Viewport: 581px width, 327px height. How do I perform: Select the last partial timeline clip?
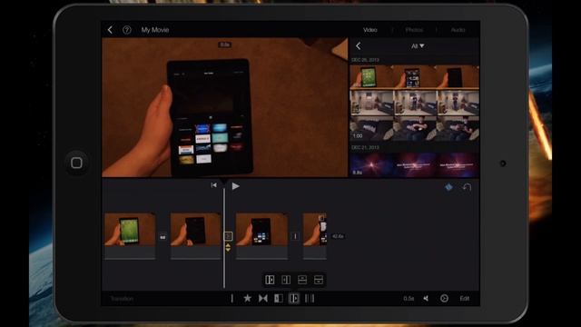(315, 236)
